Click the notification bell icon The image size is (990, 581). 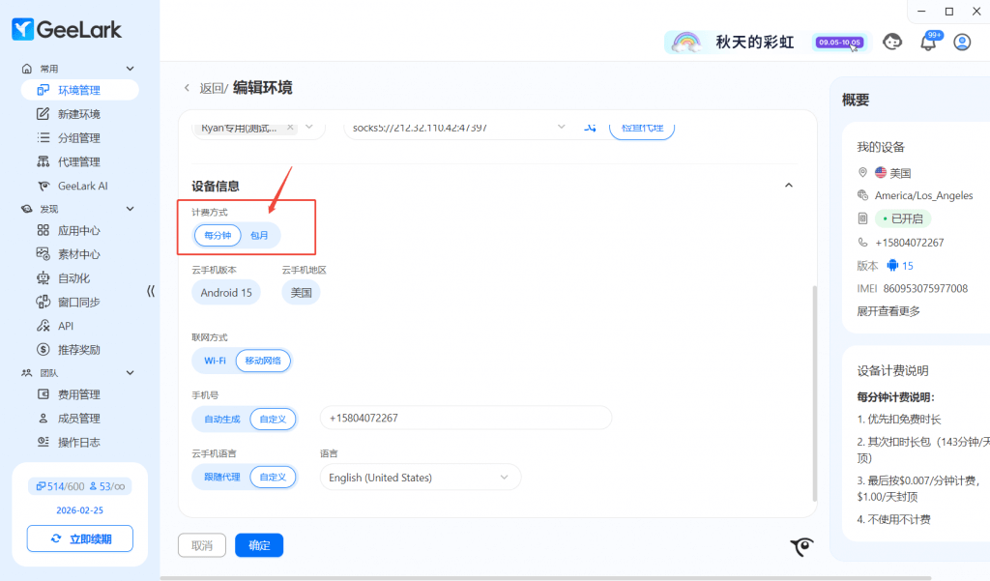928,42
